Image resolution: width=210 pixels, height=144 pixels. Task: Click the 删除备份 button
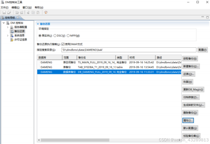(190, 113)
